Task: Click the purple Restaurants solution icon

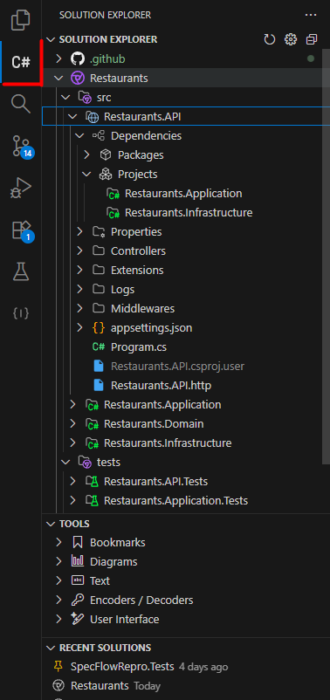Action: point(78,79)
